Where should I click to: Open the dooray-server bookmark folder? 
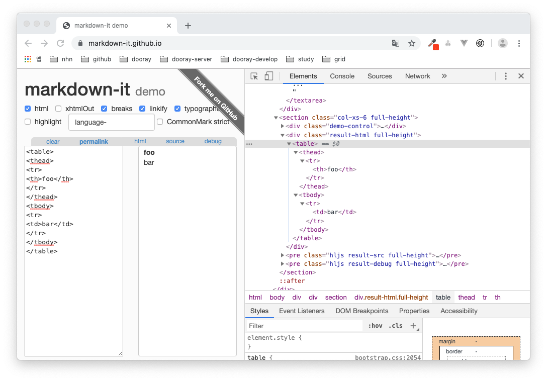point(186,59)
